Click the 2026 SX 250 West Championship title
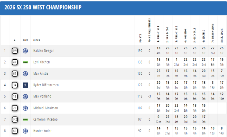 click(x=43, y=7)
